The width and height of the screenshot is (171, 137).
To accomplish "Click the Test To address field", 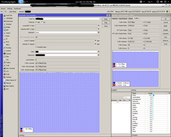I will (x=67, y=19).
